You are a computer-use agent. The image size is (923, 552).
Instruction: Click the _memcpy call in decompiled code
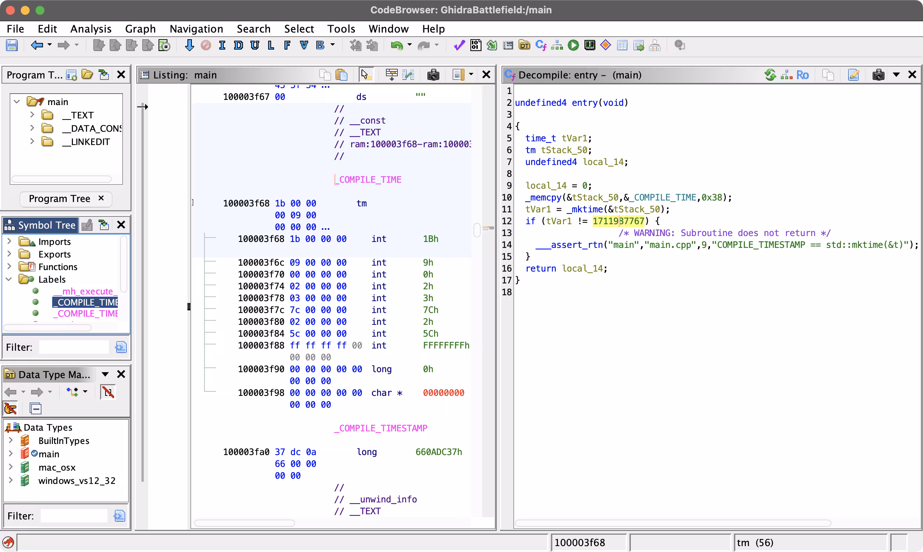click(x=543, y=197)
